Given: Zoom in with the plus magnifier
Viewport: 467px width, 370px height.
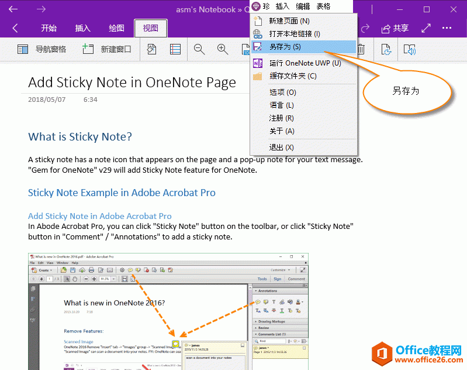Looking at the screenshot, I should [x=223, y=49].
